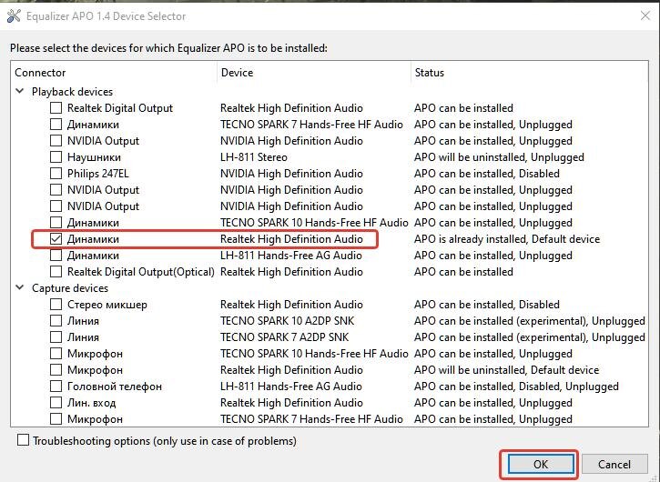Click the Equalizer APO title bar icon

14,16
